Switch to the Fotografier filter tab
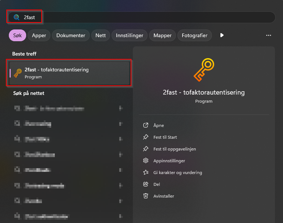The height and width of the screenshot is (223, 283). 195,35
